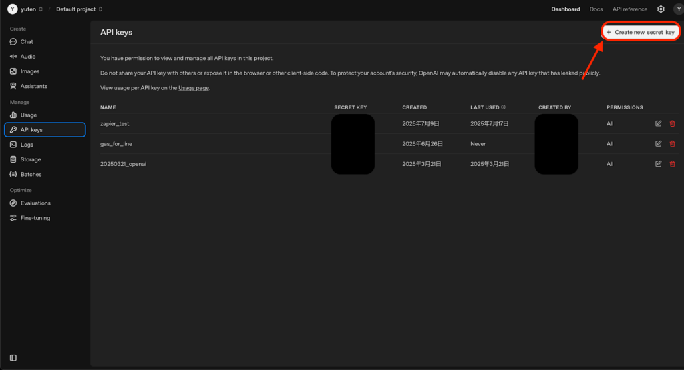Edit the gas_for_line API key
Image resolution: width=684 pixels, height=370 pixels.
658,143
